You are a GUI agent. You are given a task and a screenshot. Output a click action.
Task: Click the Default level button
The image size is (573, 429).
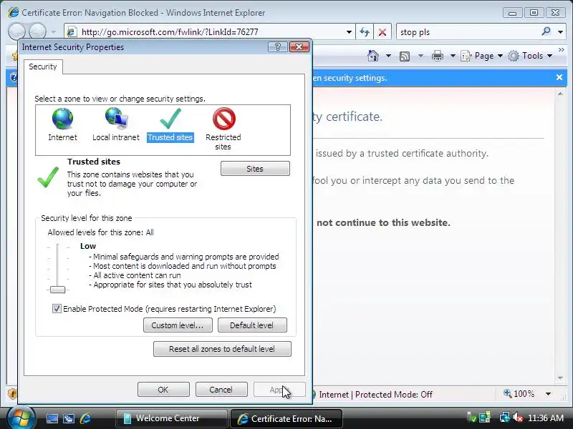(252, 325)
